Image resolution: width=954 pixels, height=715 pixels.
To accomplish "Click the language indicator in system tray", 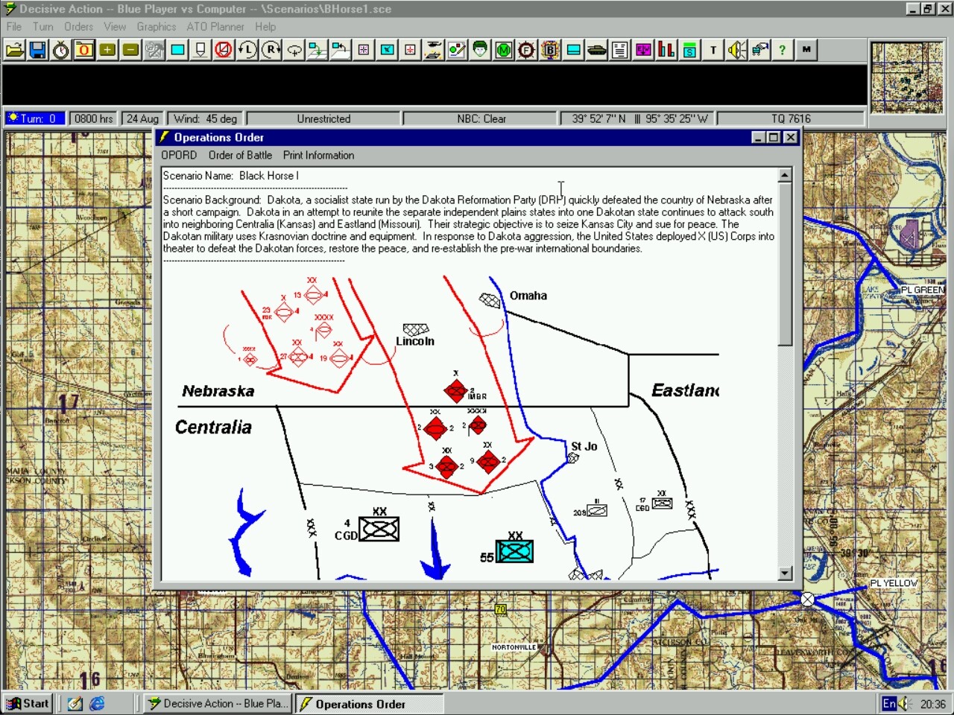I will pyautogui.click(x=889, y=704).
